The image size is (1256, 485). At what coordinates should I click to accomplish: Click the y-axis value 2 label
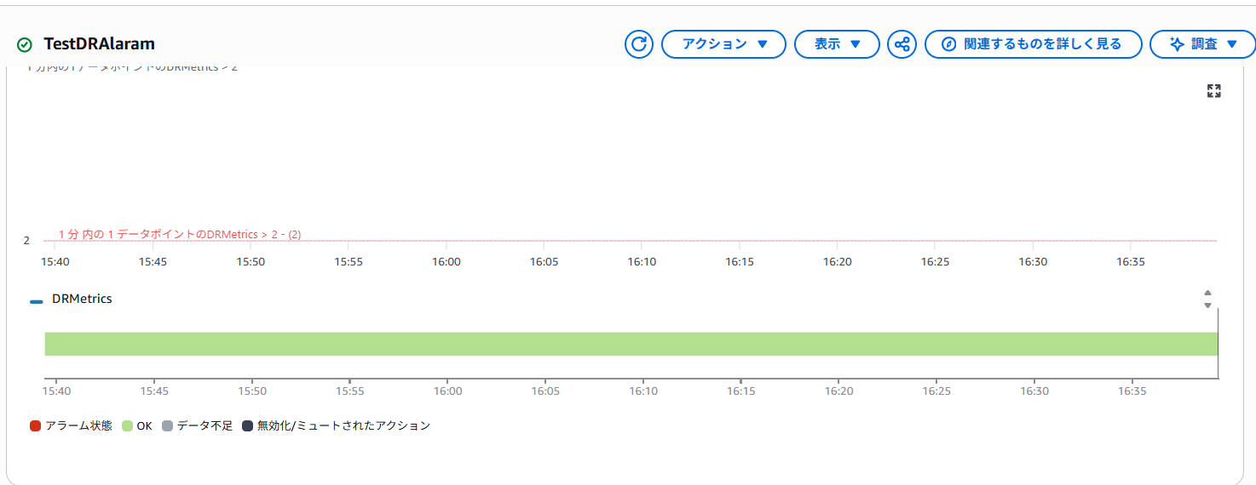[26, 241]
